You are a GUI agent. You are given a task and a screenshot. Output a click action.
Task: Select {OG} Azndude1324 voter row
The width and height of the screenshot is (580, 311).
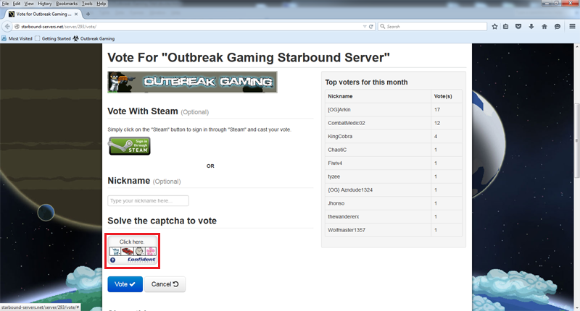[394, 189]
